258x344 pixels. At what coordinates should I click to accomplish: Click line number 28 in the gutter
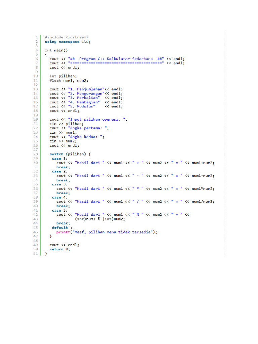[36, 154]
